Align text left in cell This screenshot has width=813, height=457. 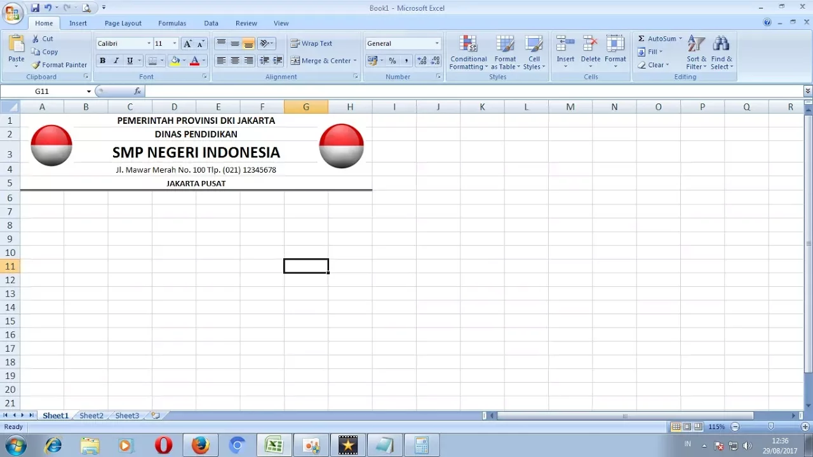click(221, 61)
